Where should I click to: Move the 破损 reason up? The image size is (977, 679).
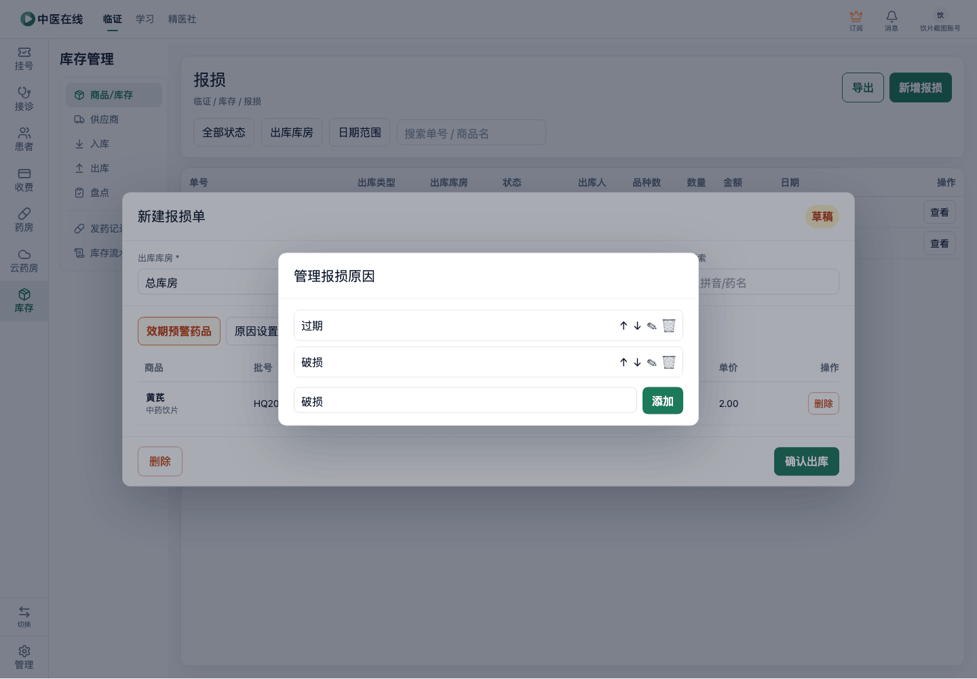point(624,362)
